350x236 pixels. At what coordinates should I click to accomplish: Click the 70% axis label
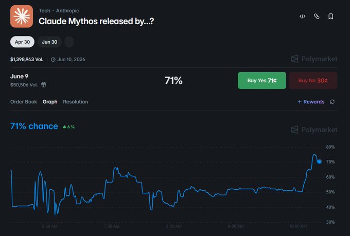(x=330, y=162)
